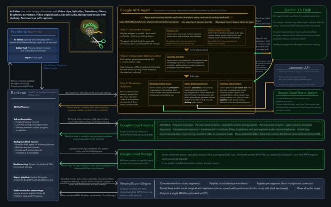Click 'Send raw video & get structured data' label
The width and height of the screenshot is (331, 207).
[263, 21]
